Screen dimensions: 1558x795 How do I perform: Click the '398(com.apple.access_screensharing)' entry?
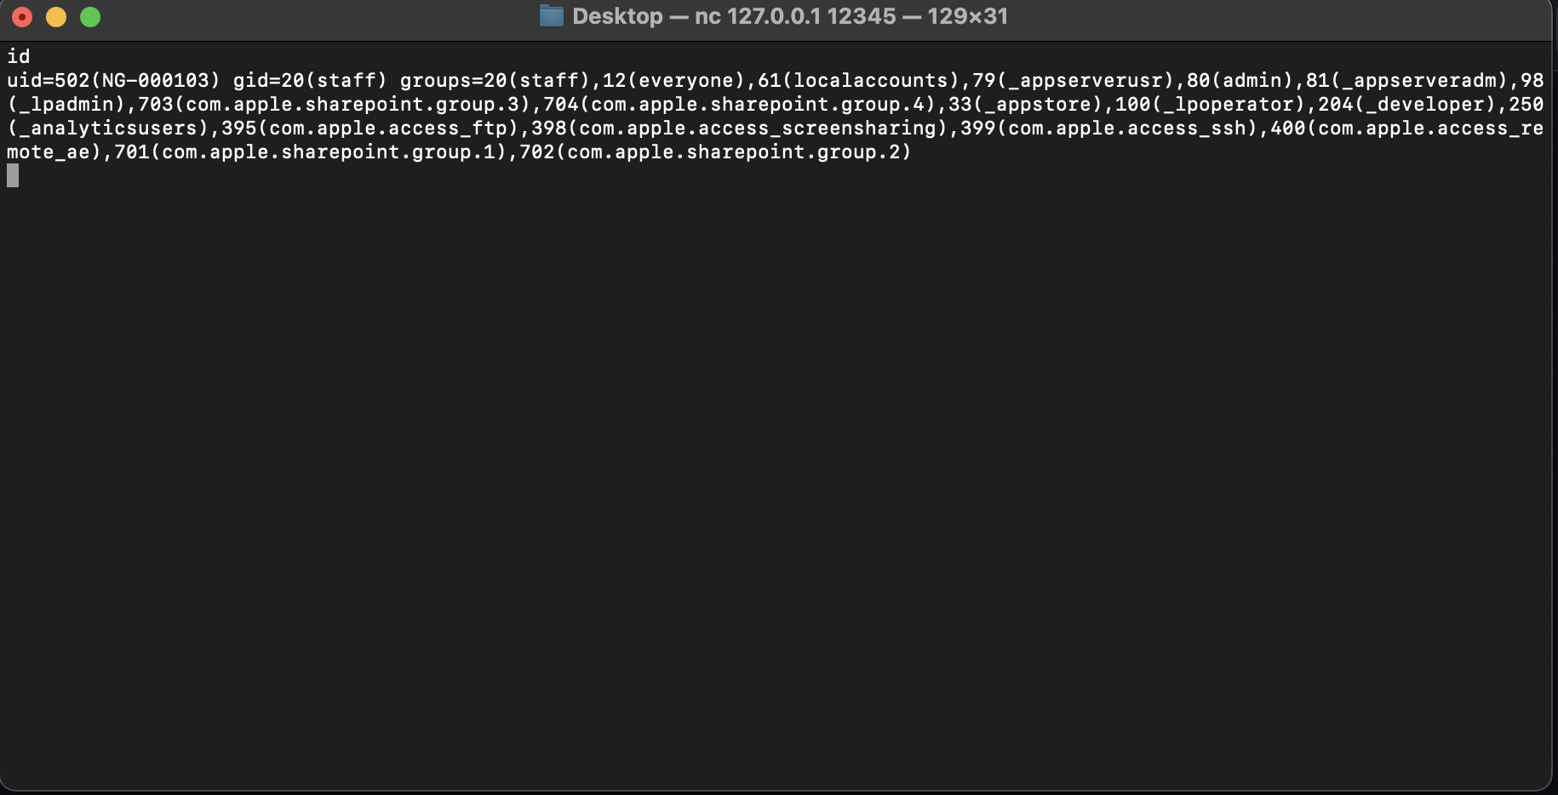click(x=740, y=129)
